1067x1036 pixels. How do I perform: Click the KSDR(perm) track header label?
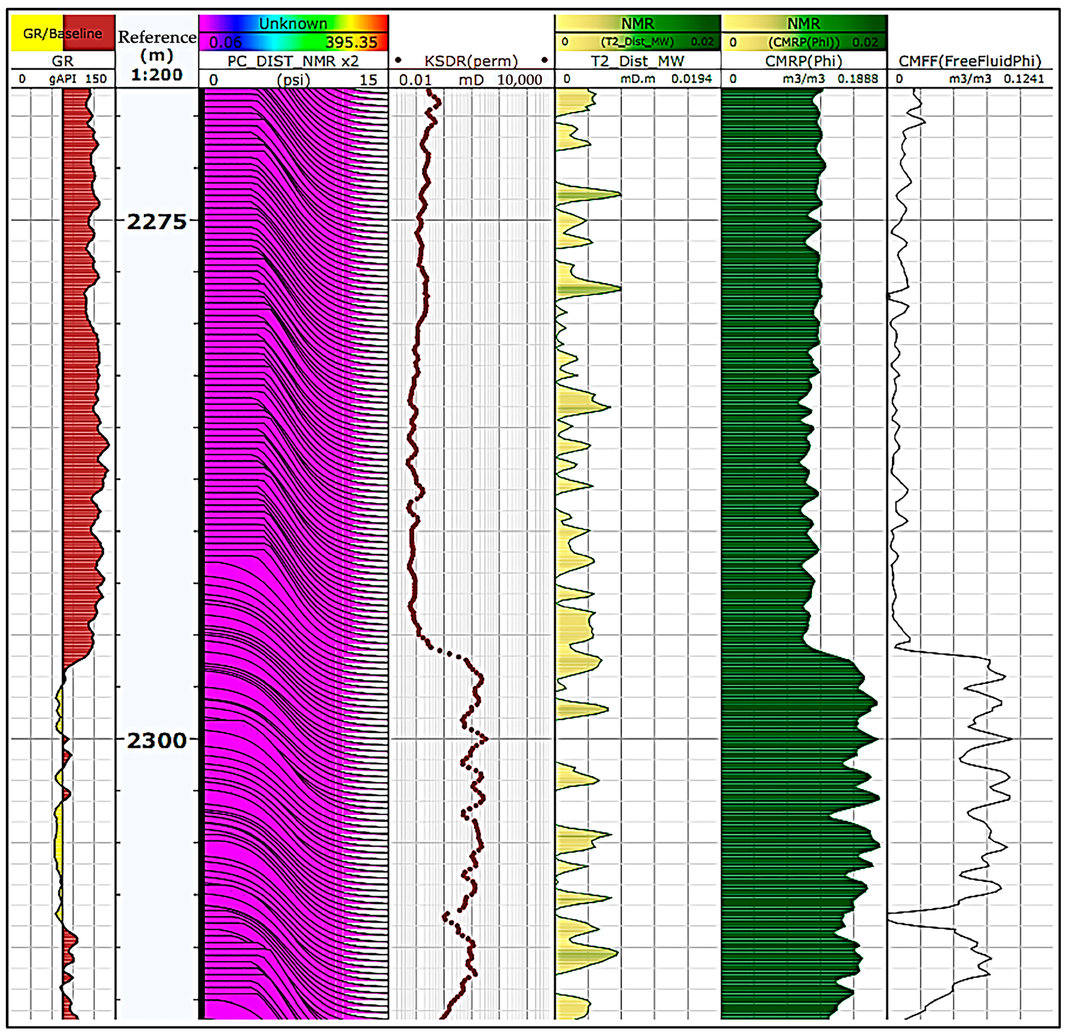pyautogui.click(x=471, y=61)
